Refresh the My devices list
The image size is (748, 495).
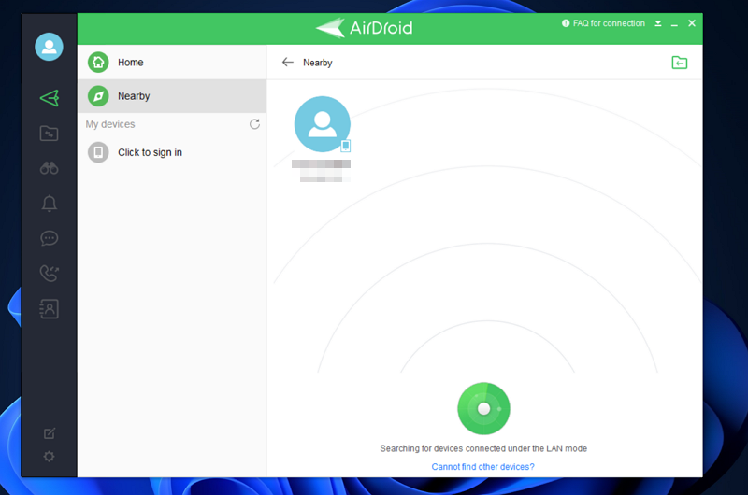254,124
